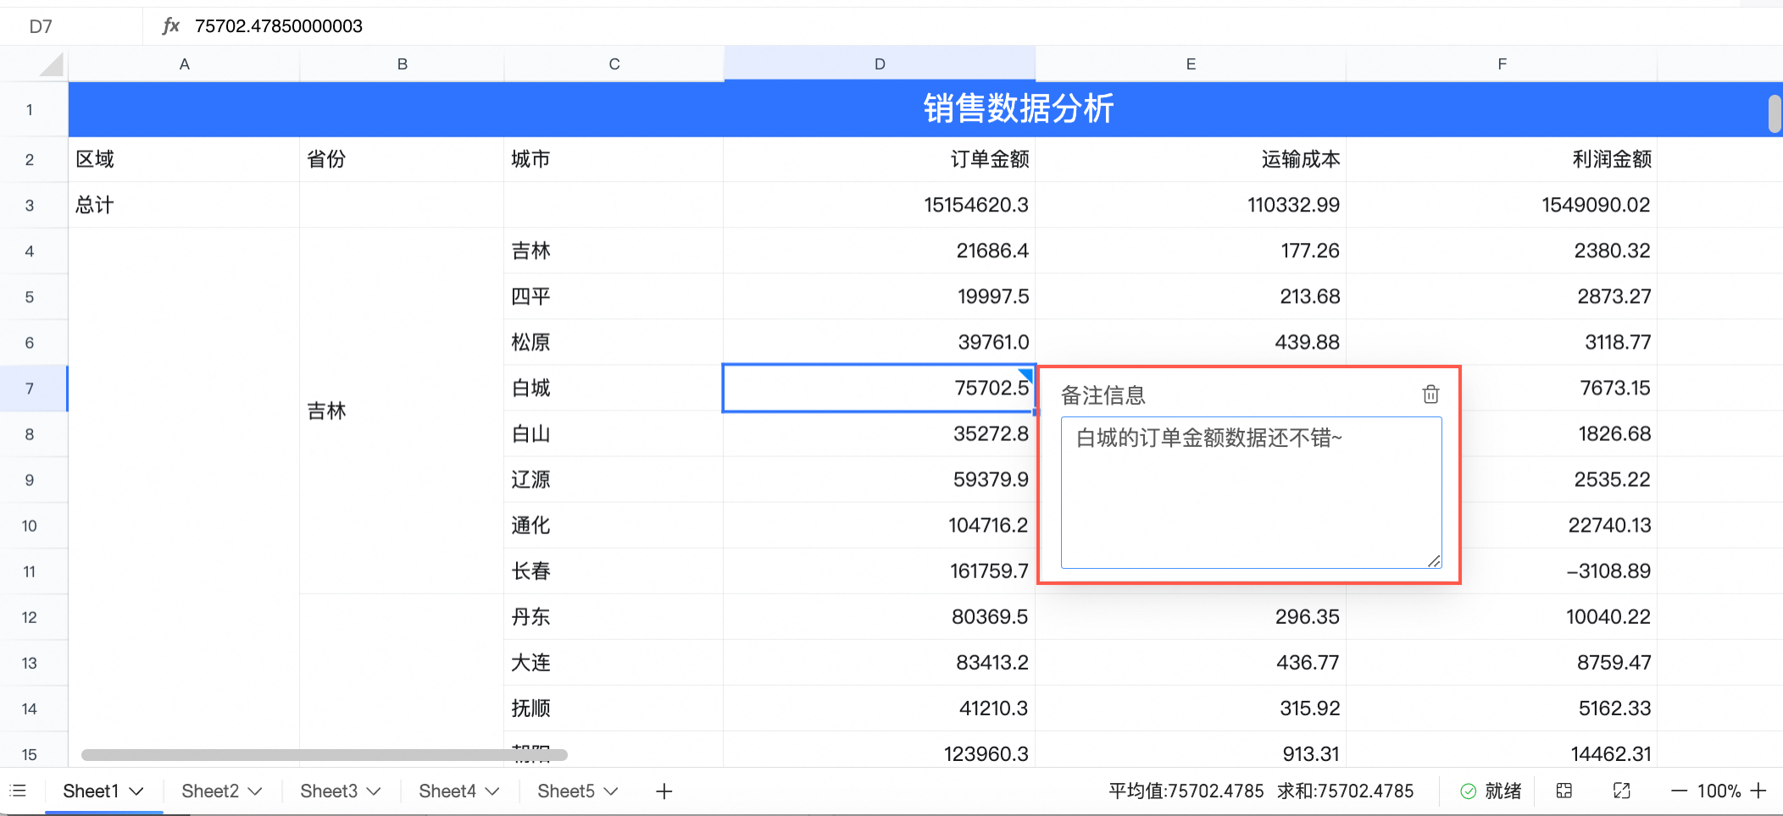Select cell with value 75702.5
1783x816 pixels.
[880, 388]
